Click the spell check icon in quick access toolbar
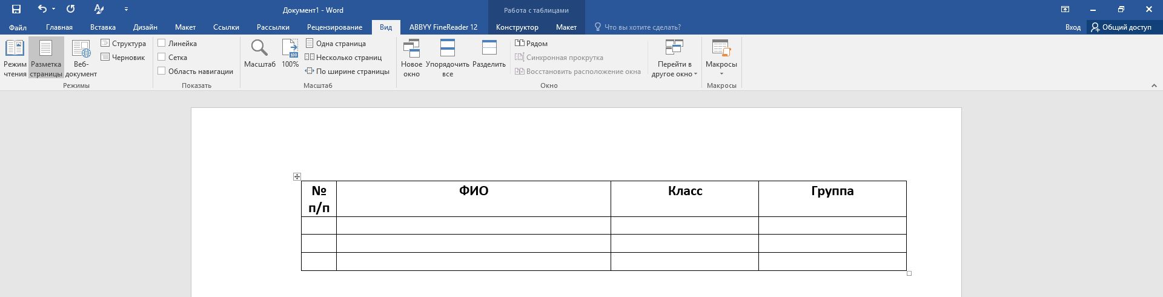This screenshot has width=1163, height=297. pos(99,10)
